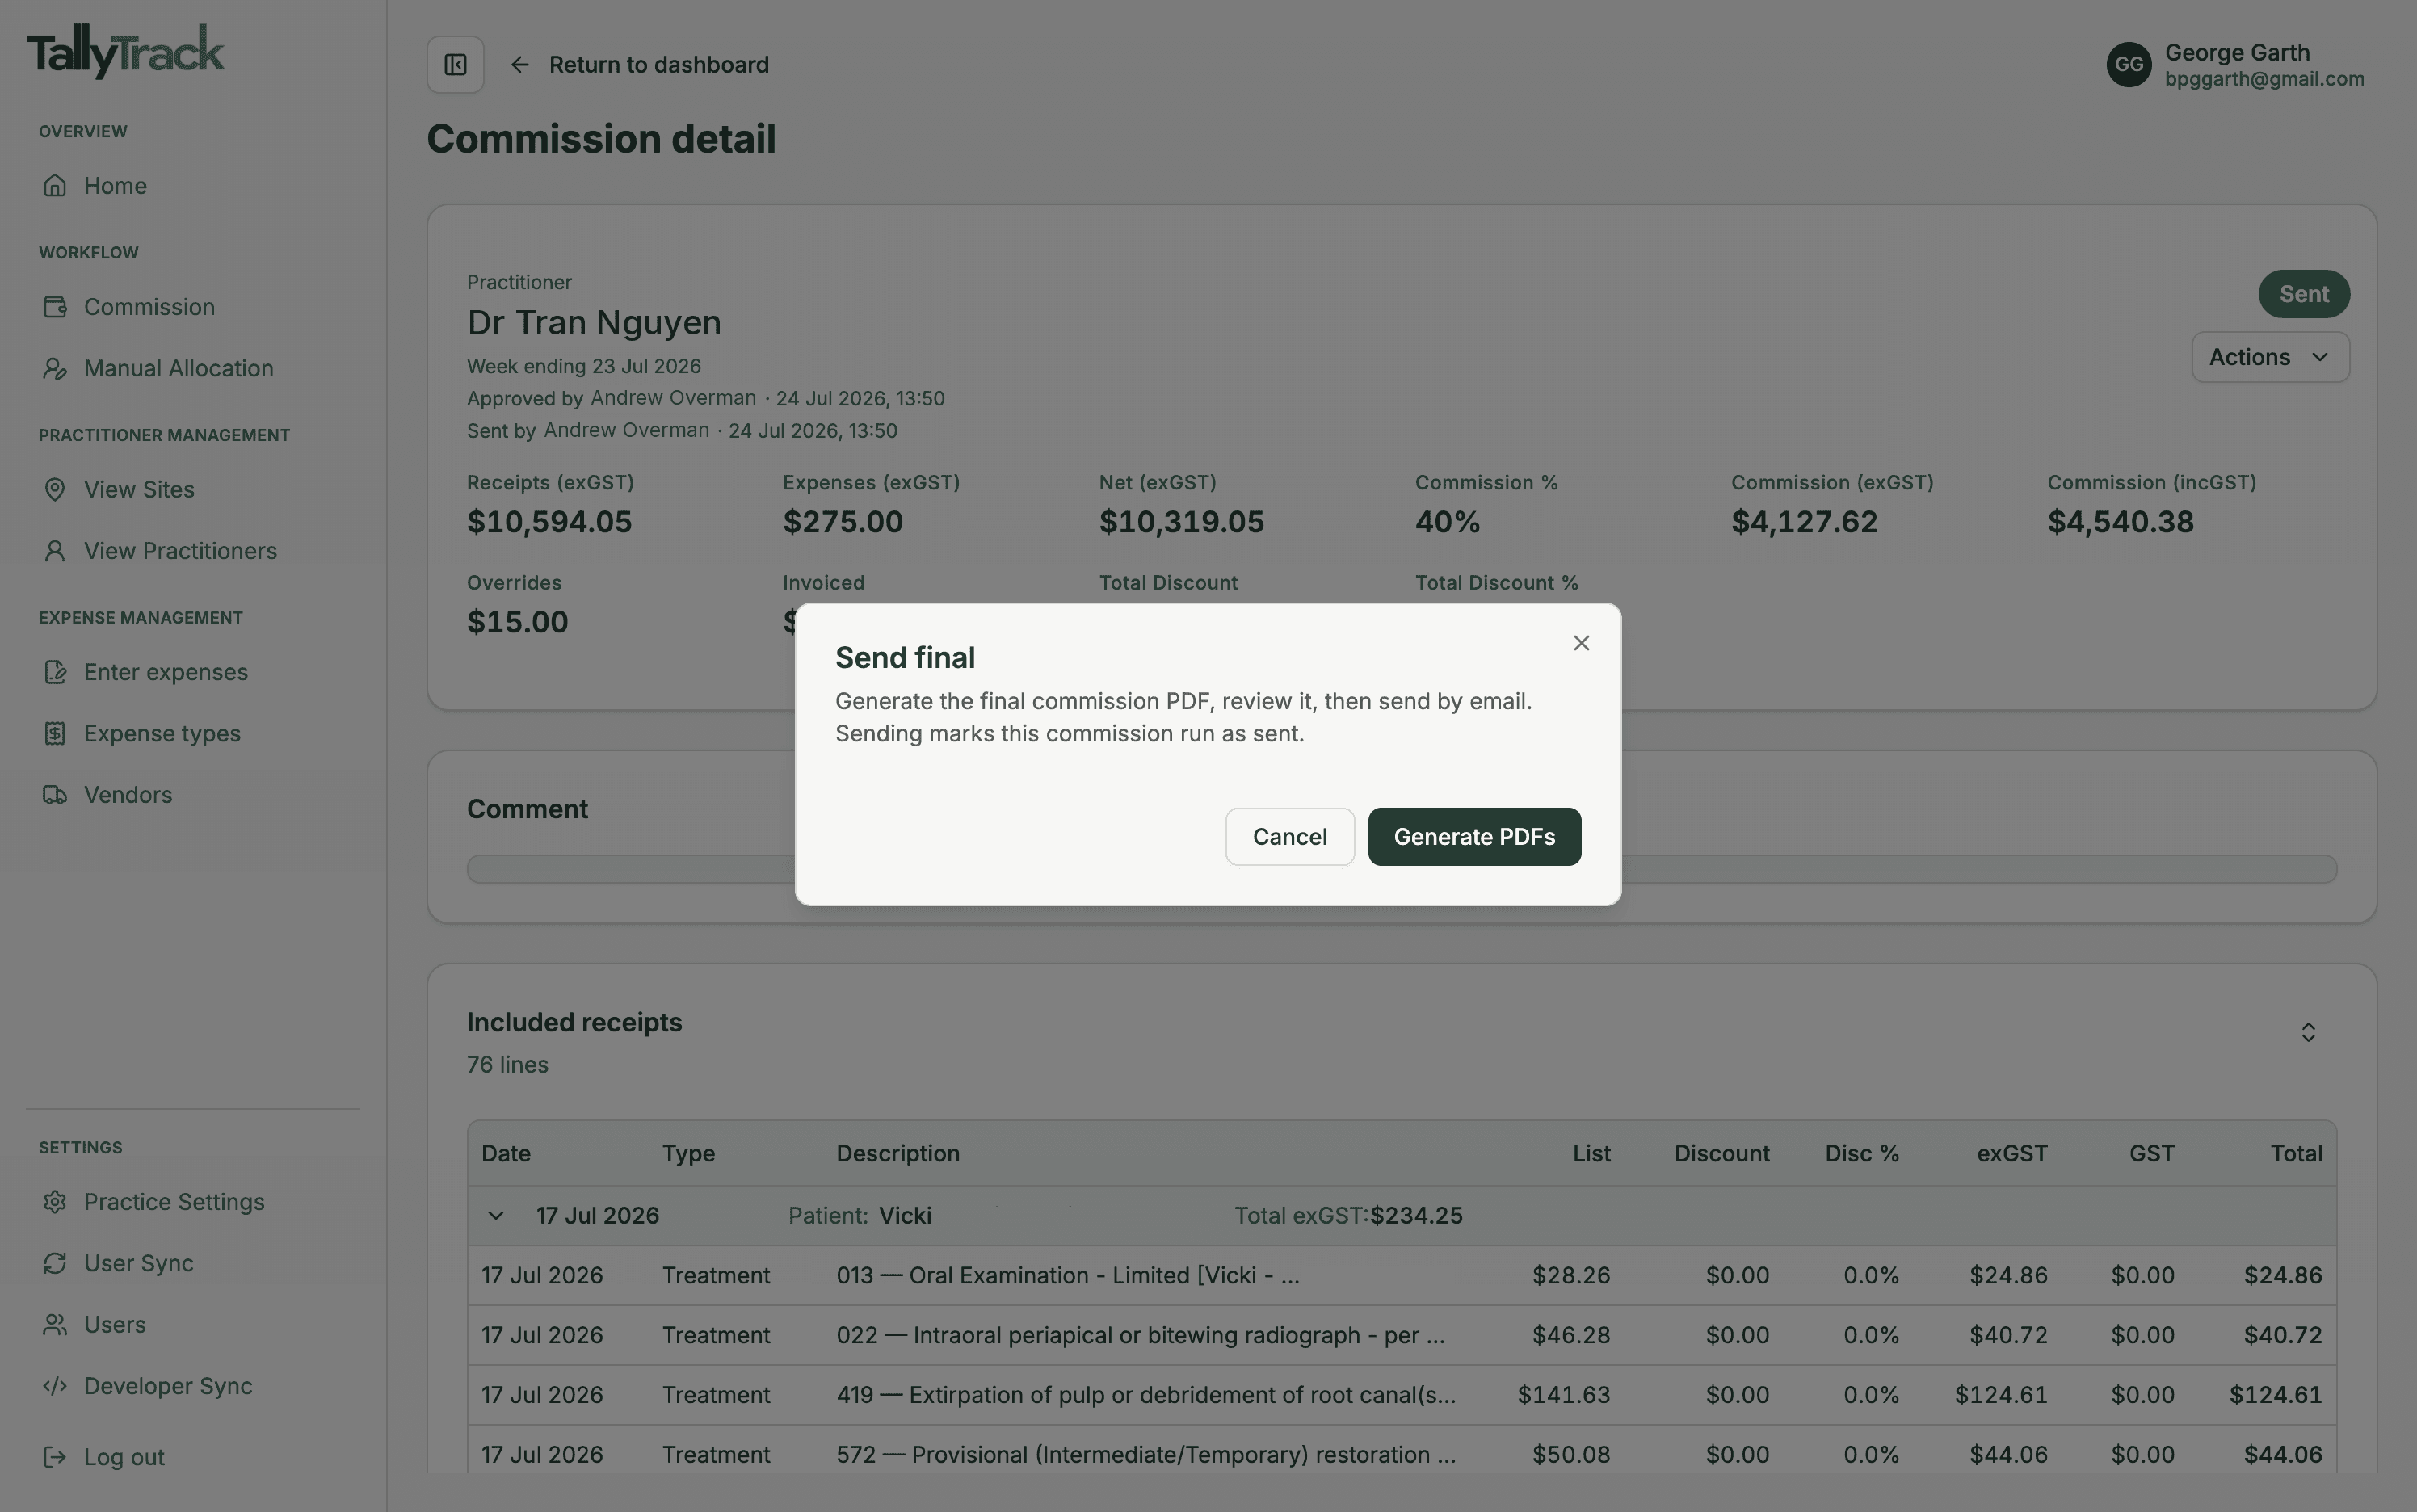The height and width of the screenshot is (1512, 2417).
Task: Open Vendors page
Action: (128, 795)
